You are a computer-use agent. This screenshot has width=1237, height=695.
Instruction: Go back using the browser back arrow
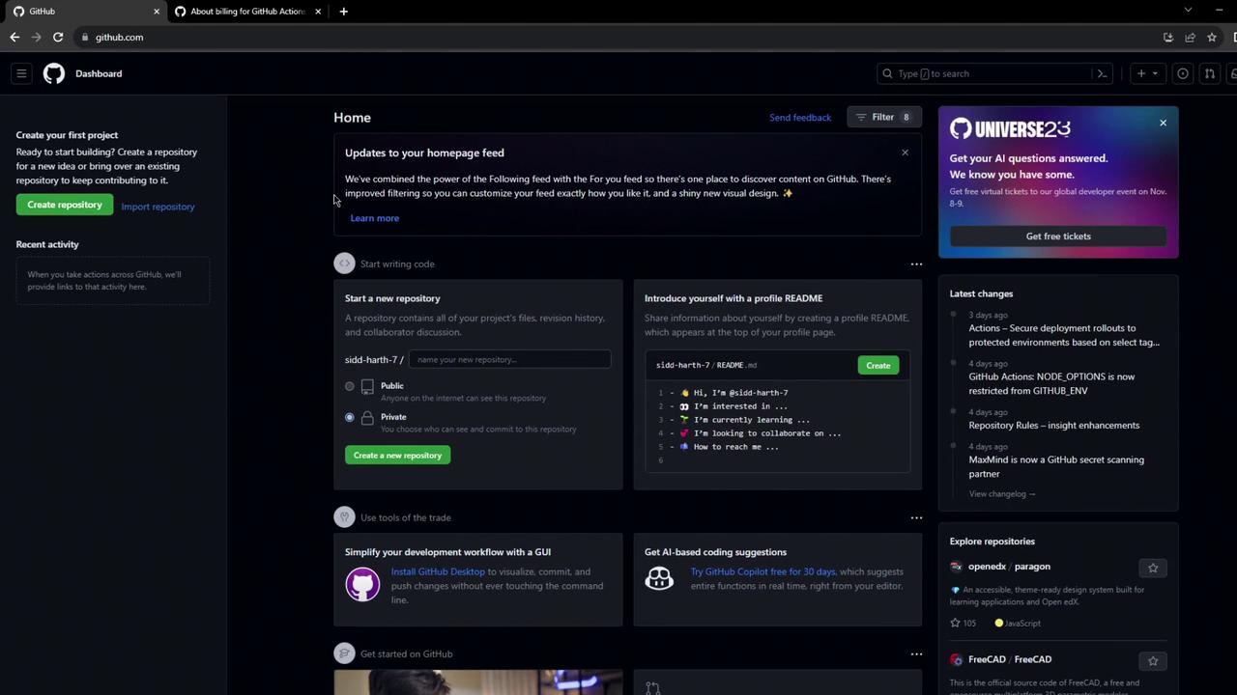[14, 38]
